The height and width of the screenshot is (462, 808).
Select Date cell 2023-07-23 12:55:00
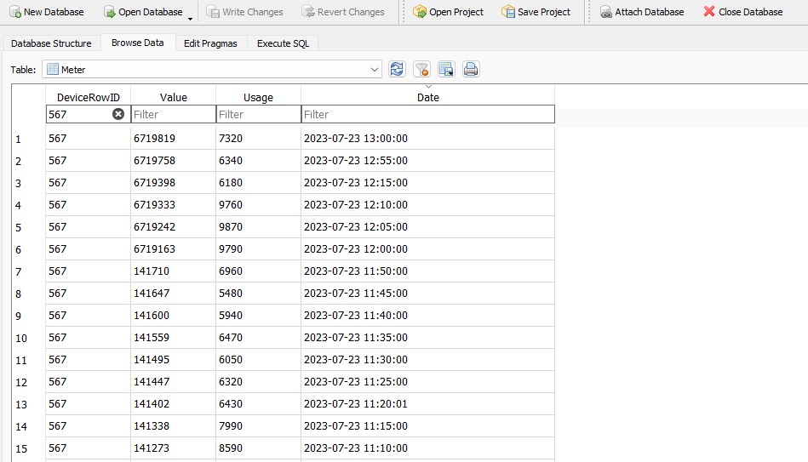427,160
